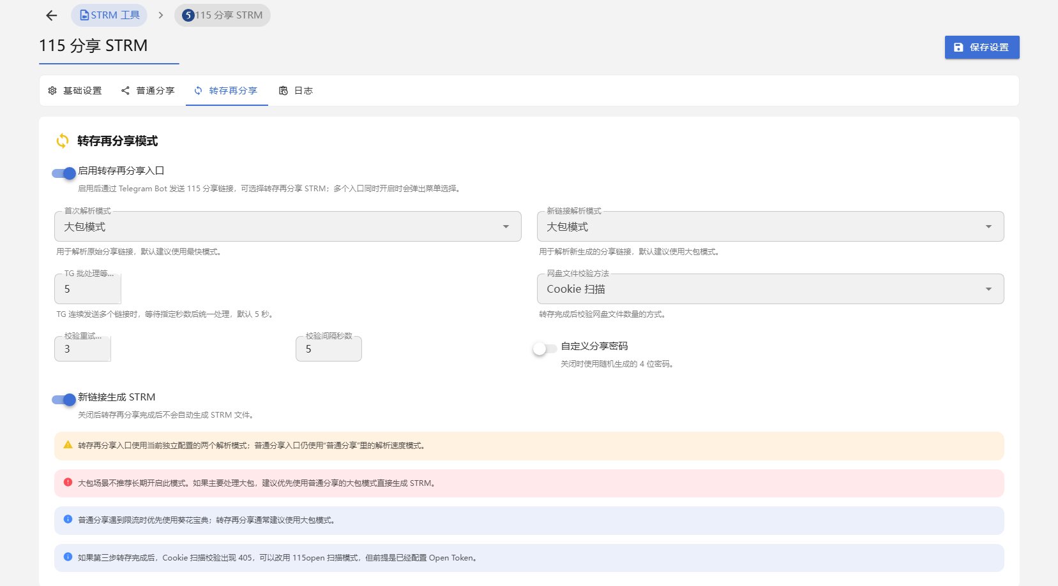This screenshot has width=1058, height=586.
Task: Open the 日志 tab
Action: tap(296, 91)
